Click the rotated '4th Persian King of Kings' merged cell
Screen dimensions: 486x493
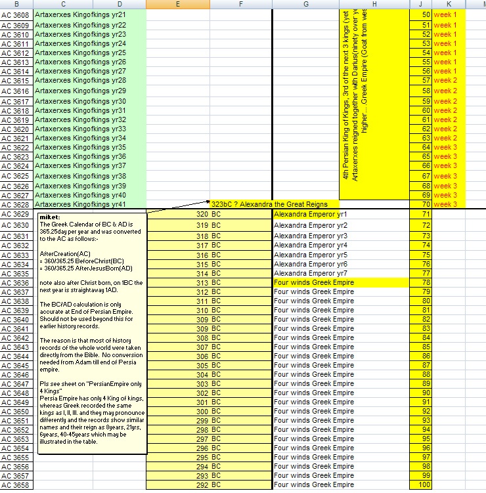pos(374,104)
